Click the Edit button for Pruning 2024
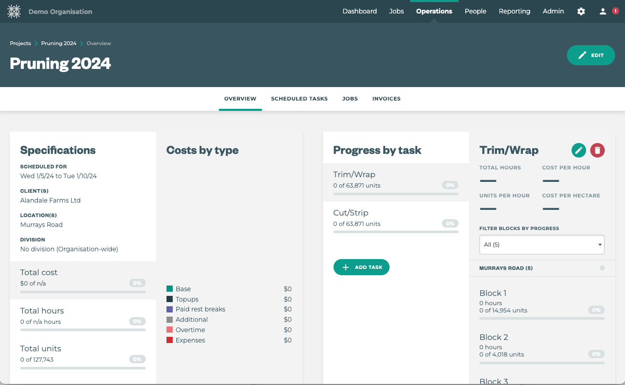This screenshot has width=625, height=385. pos(590,55)
